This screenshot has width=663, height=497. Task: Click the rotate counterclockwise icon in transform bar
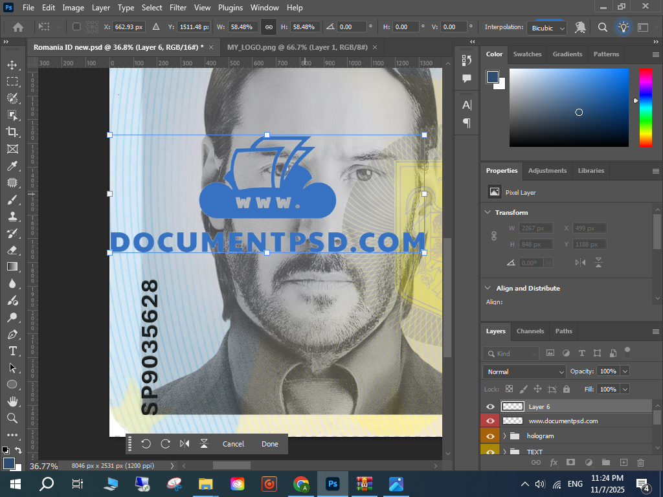pyautogui.click(x=146, y=444)
